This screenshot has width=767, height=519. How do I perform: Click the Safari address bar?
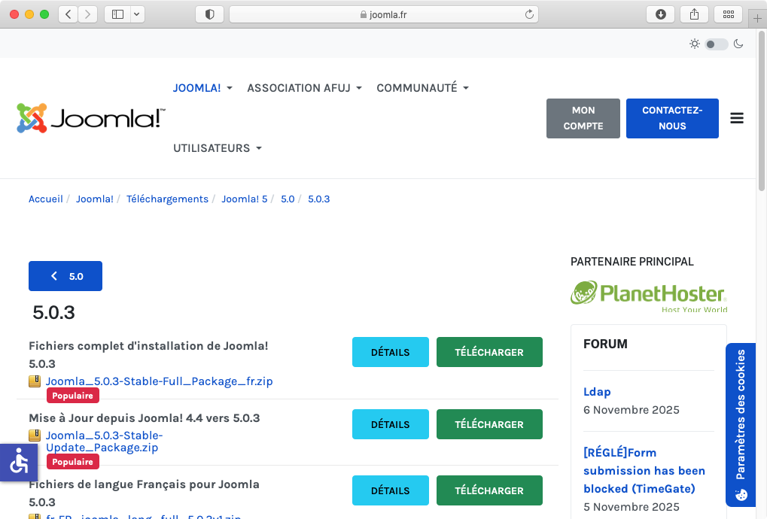(384, 14)
